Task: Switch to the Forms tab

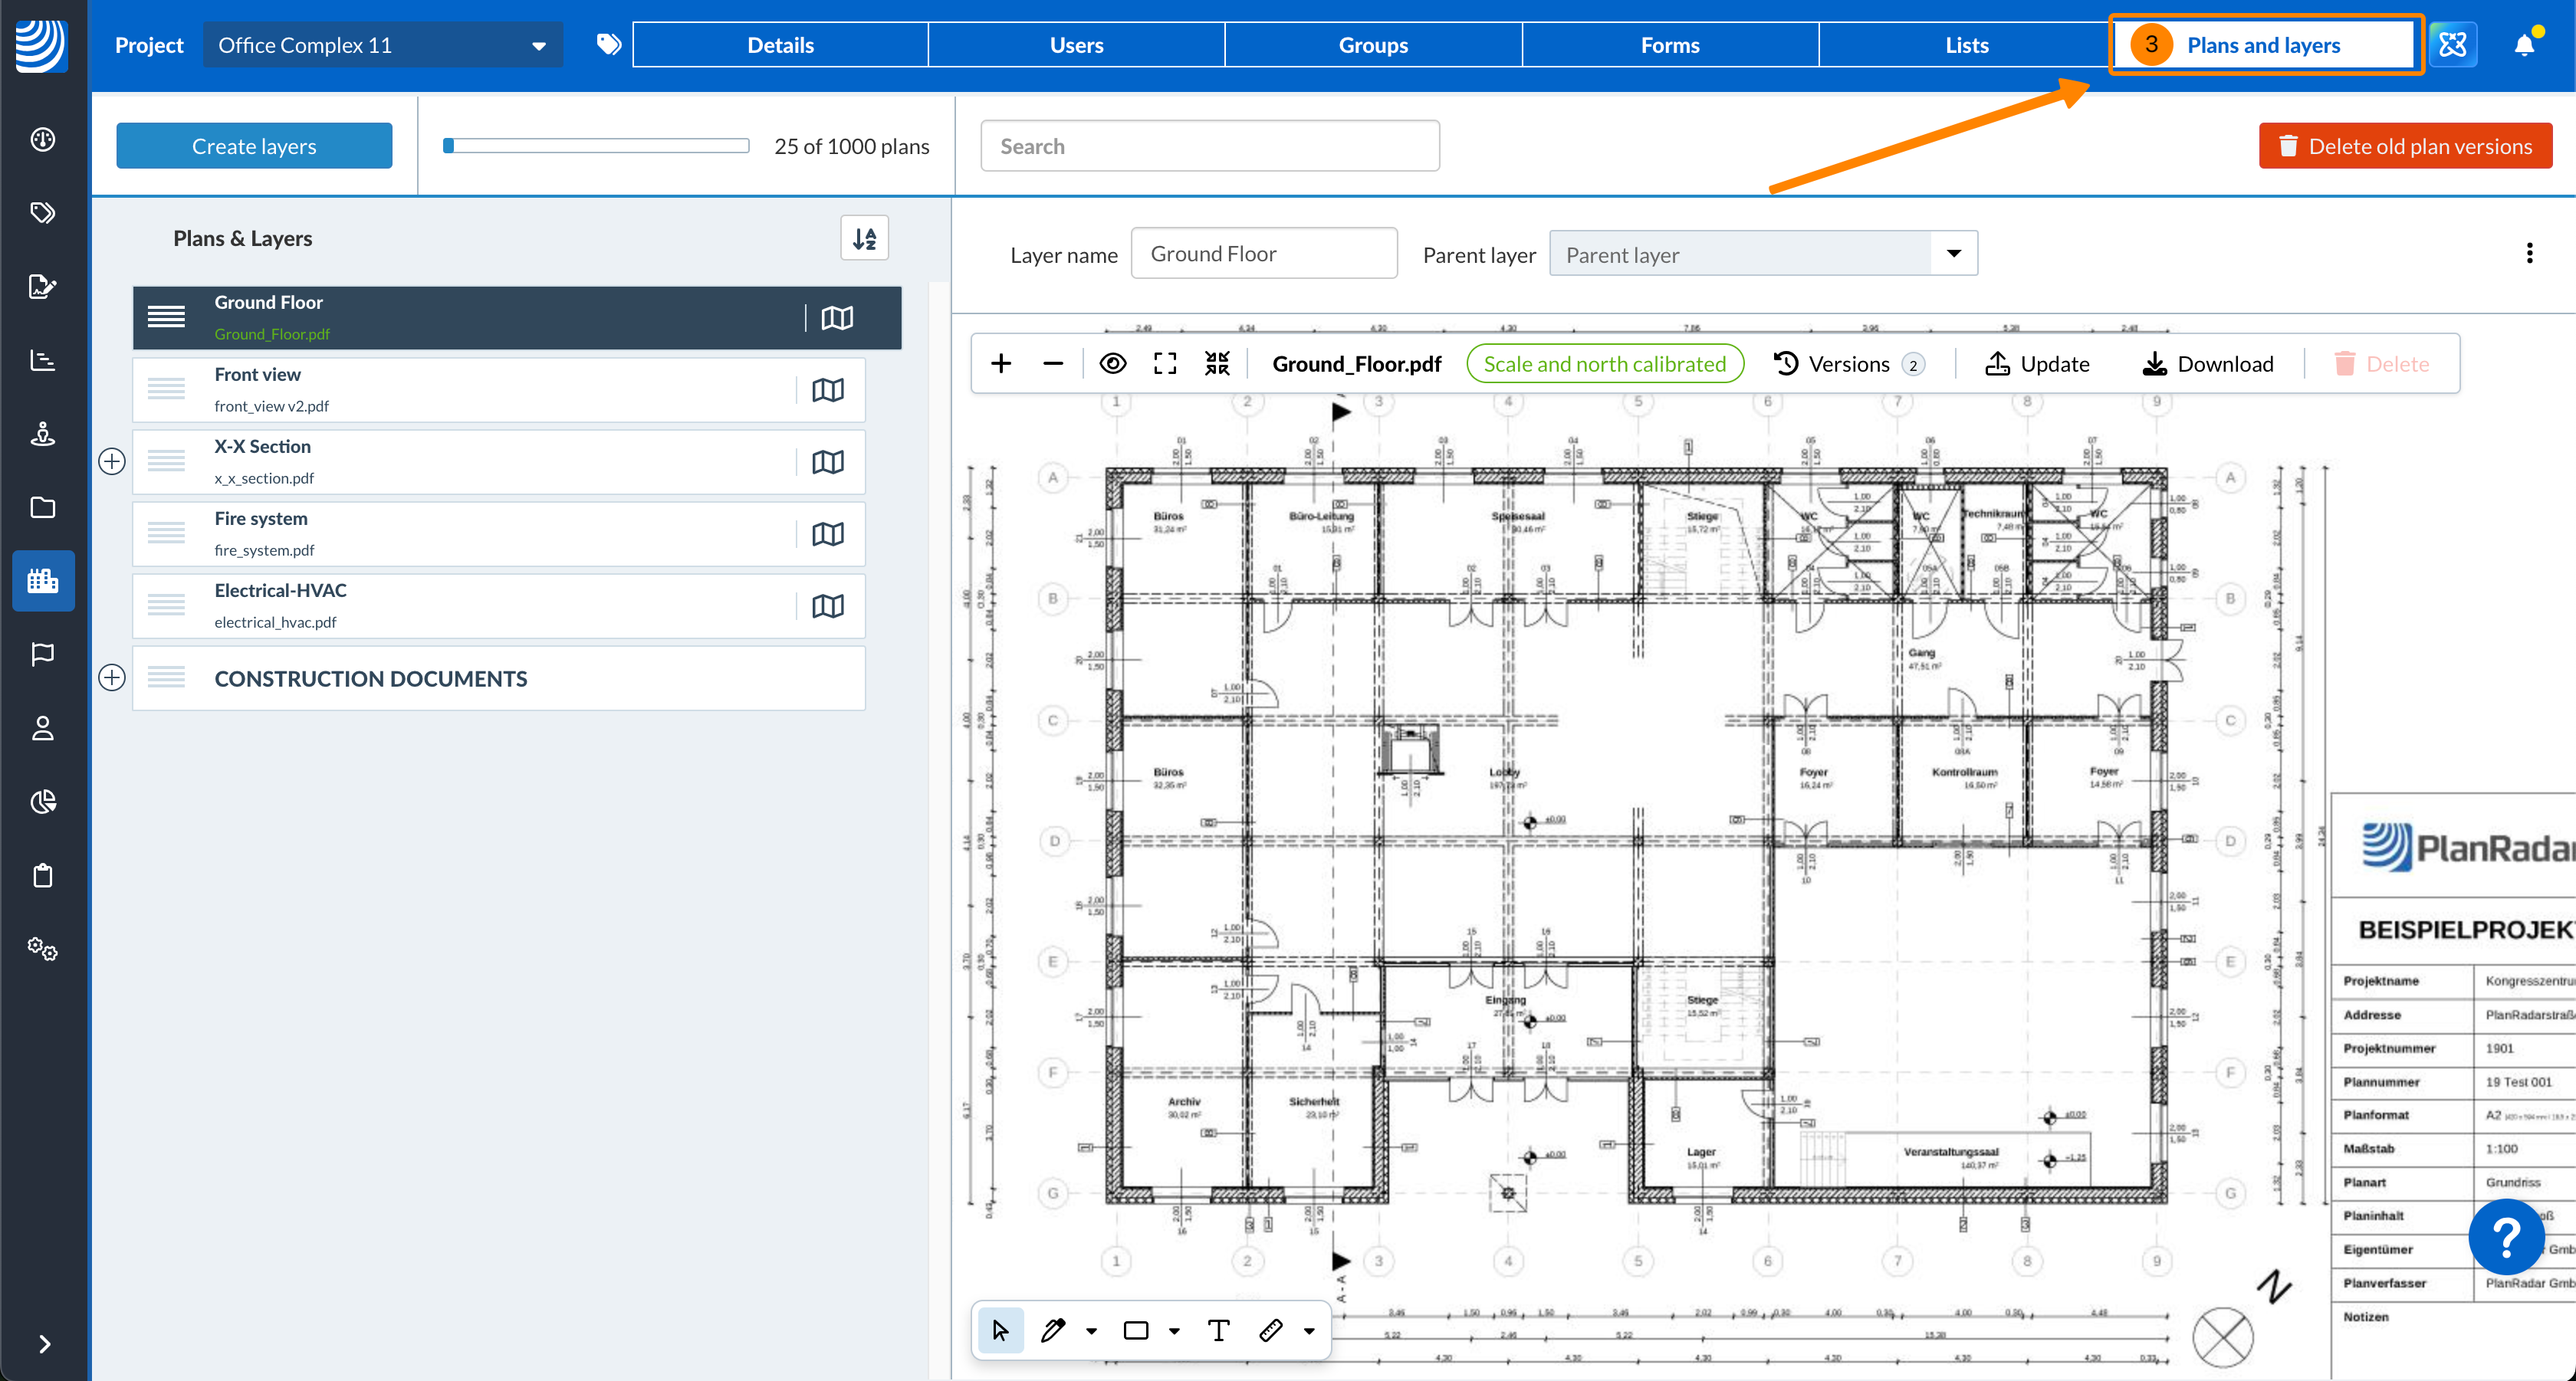Action: pyautogui.click(x=1669, y=44)
